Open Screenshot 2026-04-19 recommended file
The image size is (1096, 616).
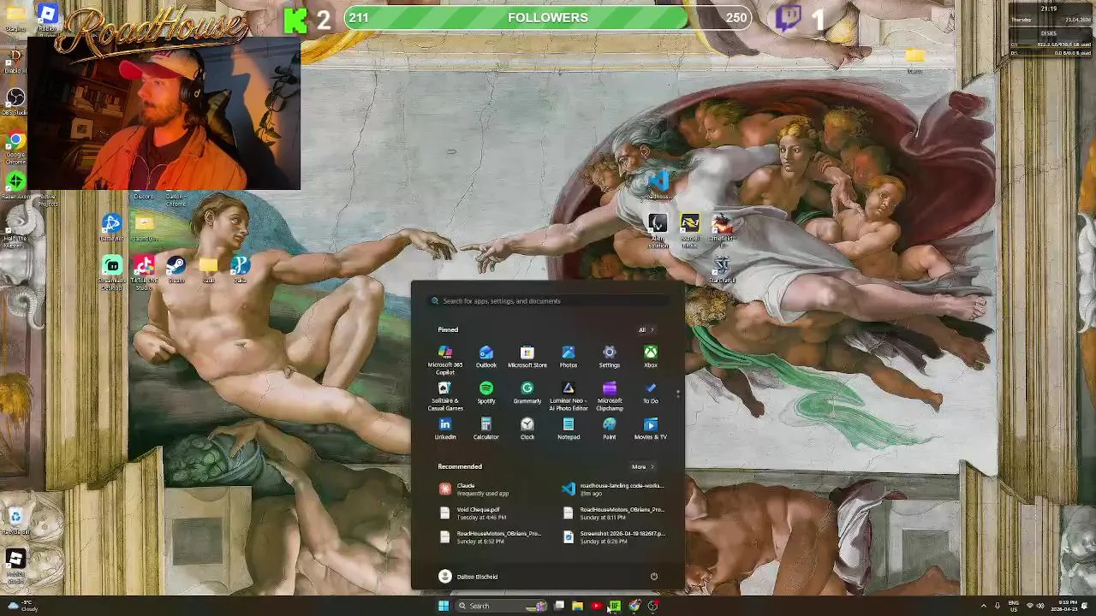615,536
